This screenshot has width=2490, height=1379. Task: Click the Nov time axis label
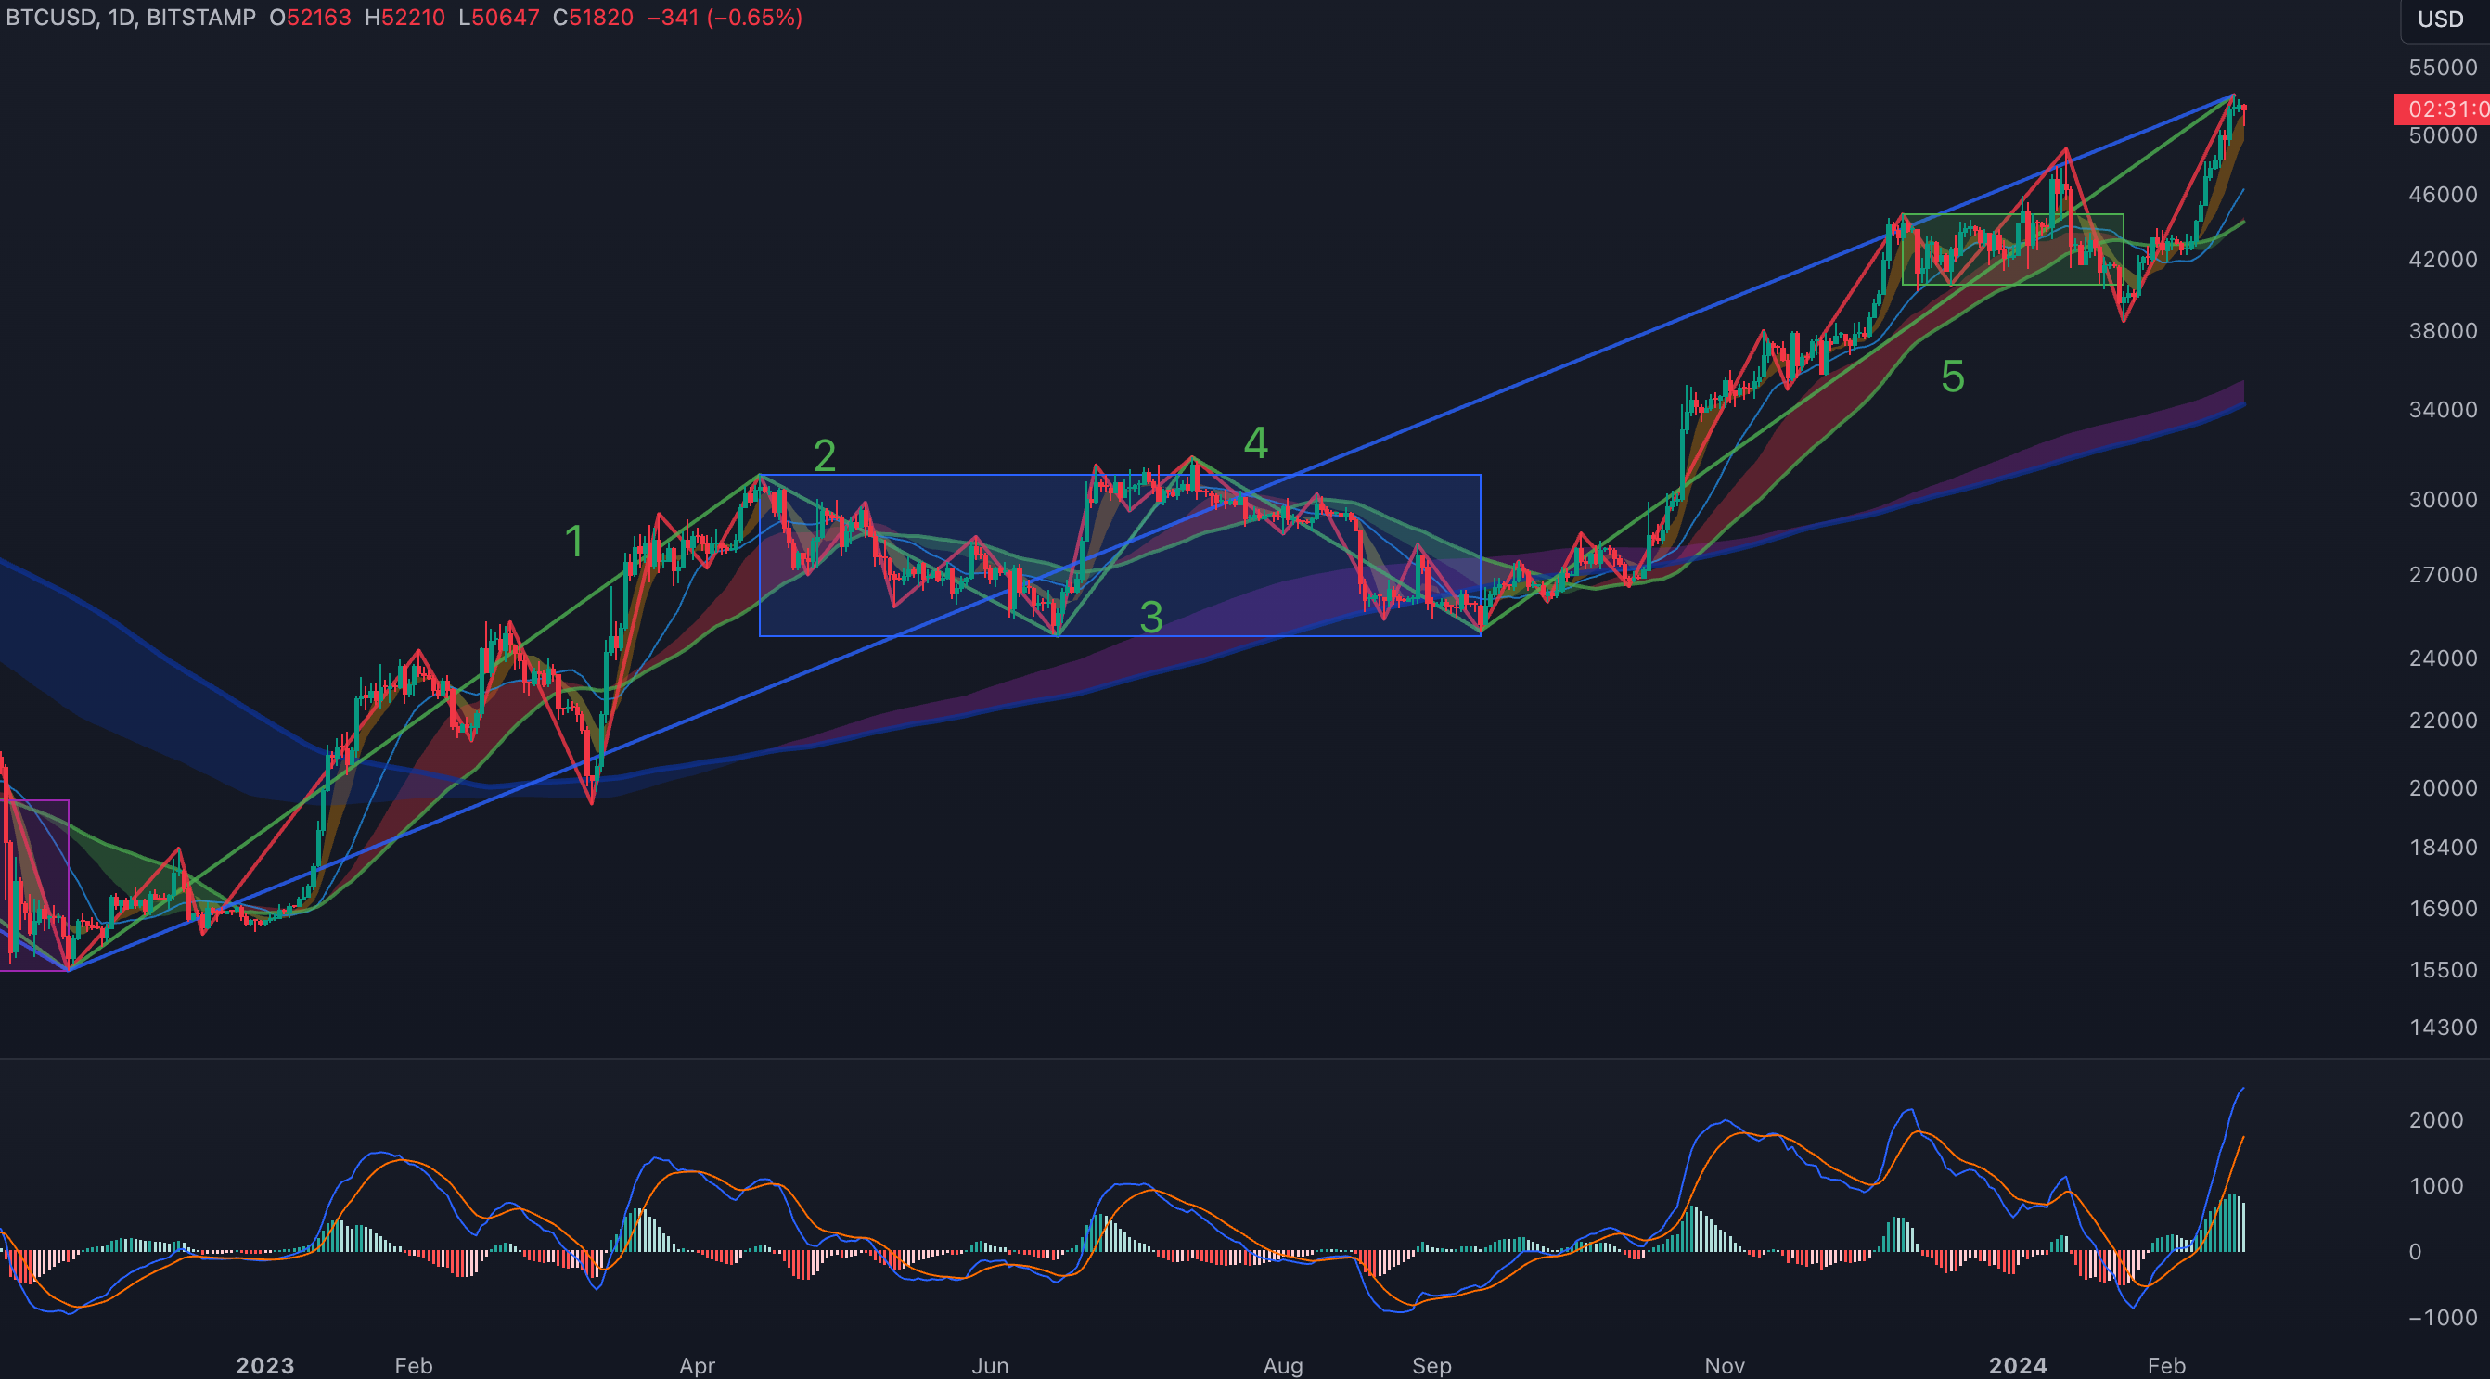tap(1725, 1364)
